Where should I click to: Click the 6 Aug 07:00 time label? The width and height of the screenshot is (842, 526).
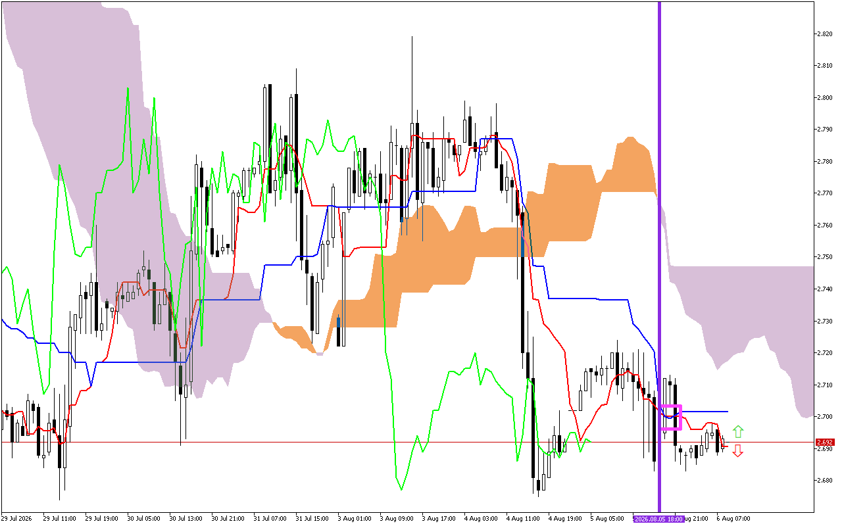click(x=733, y=519)
